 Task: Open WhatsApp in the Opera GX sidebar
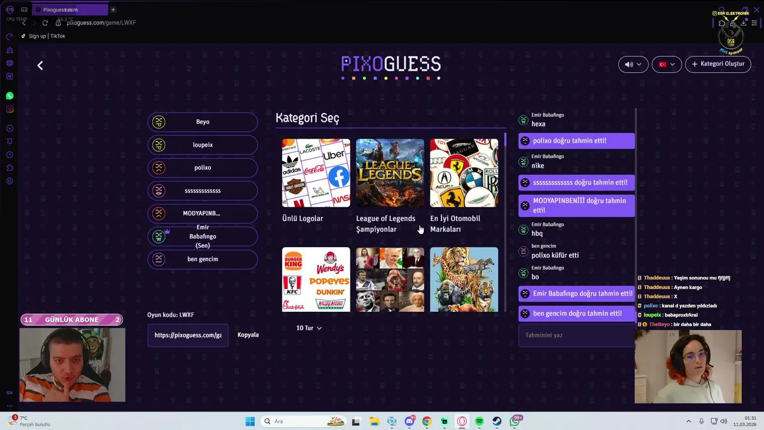[10, 96]
